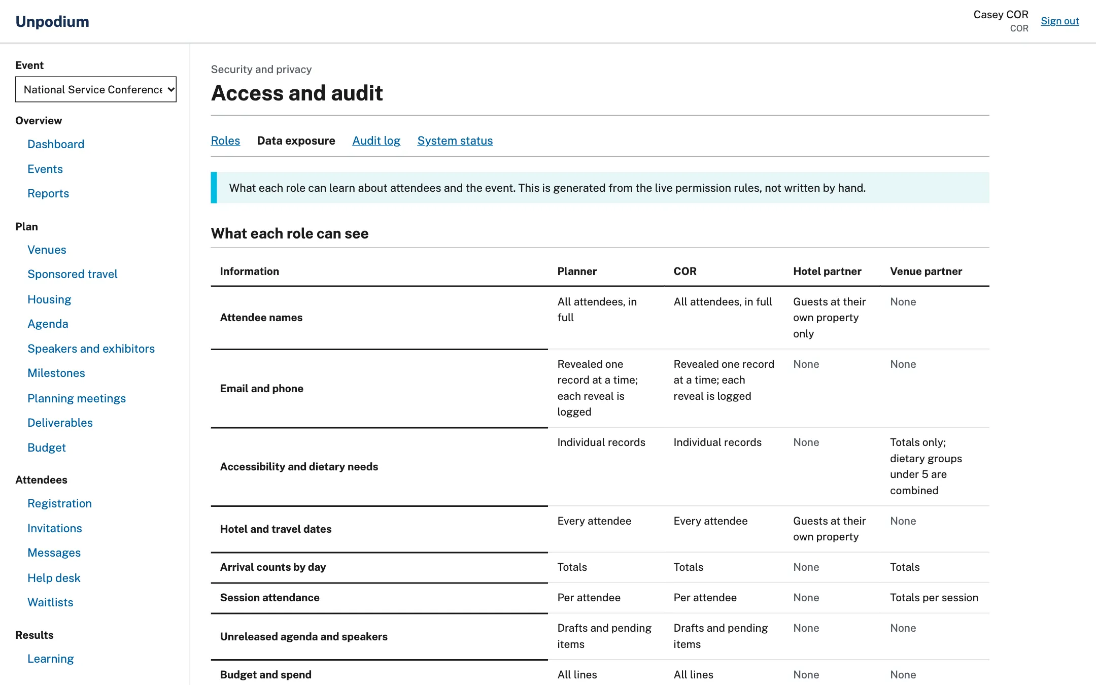Open Learning under Results
The height and width of the screenshot is (685, 1096).
[x=51, y=659]
